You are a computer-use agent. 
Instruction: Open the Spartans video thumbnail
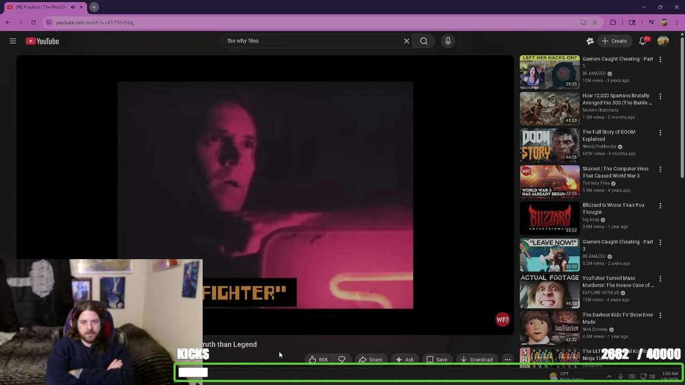(550, 108)
